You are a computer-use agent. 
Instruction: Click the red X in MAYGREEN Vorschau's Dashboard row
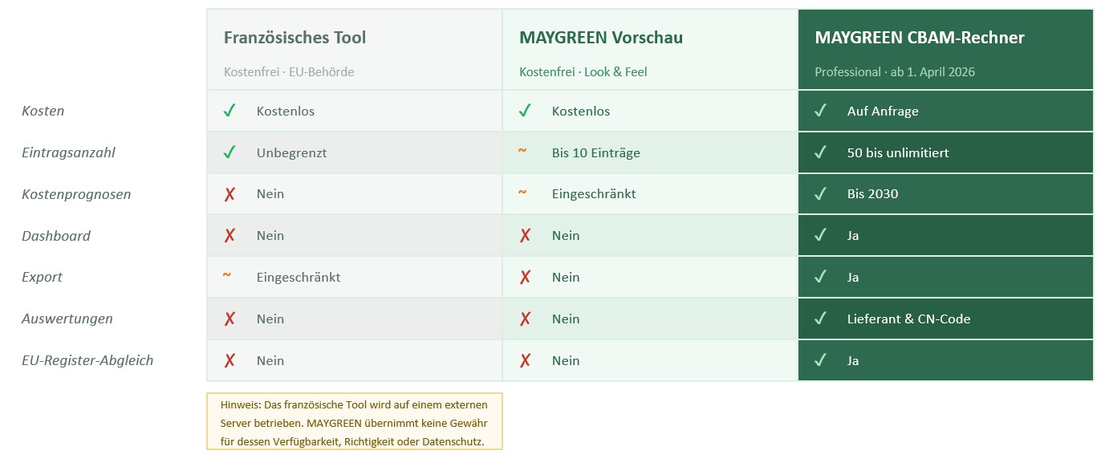[x=525, y=236]
